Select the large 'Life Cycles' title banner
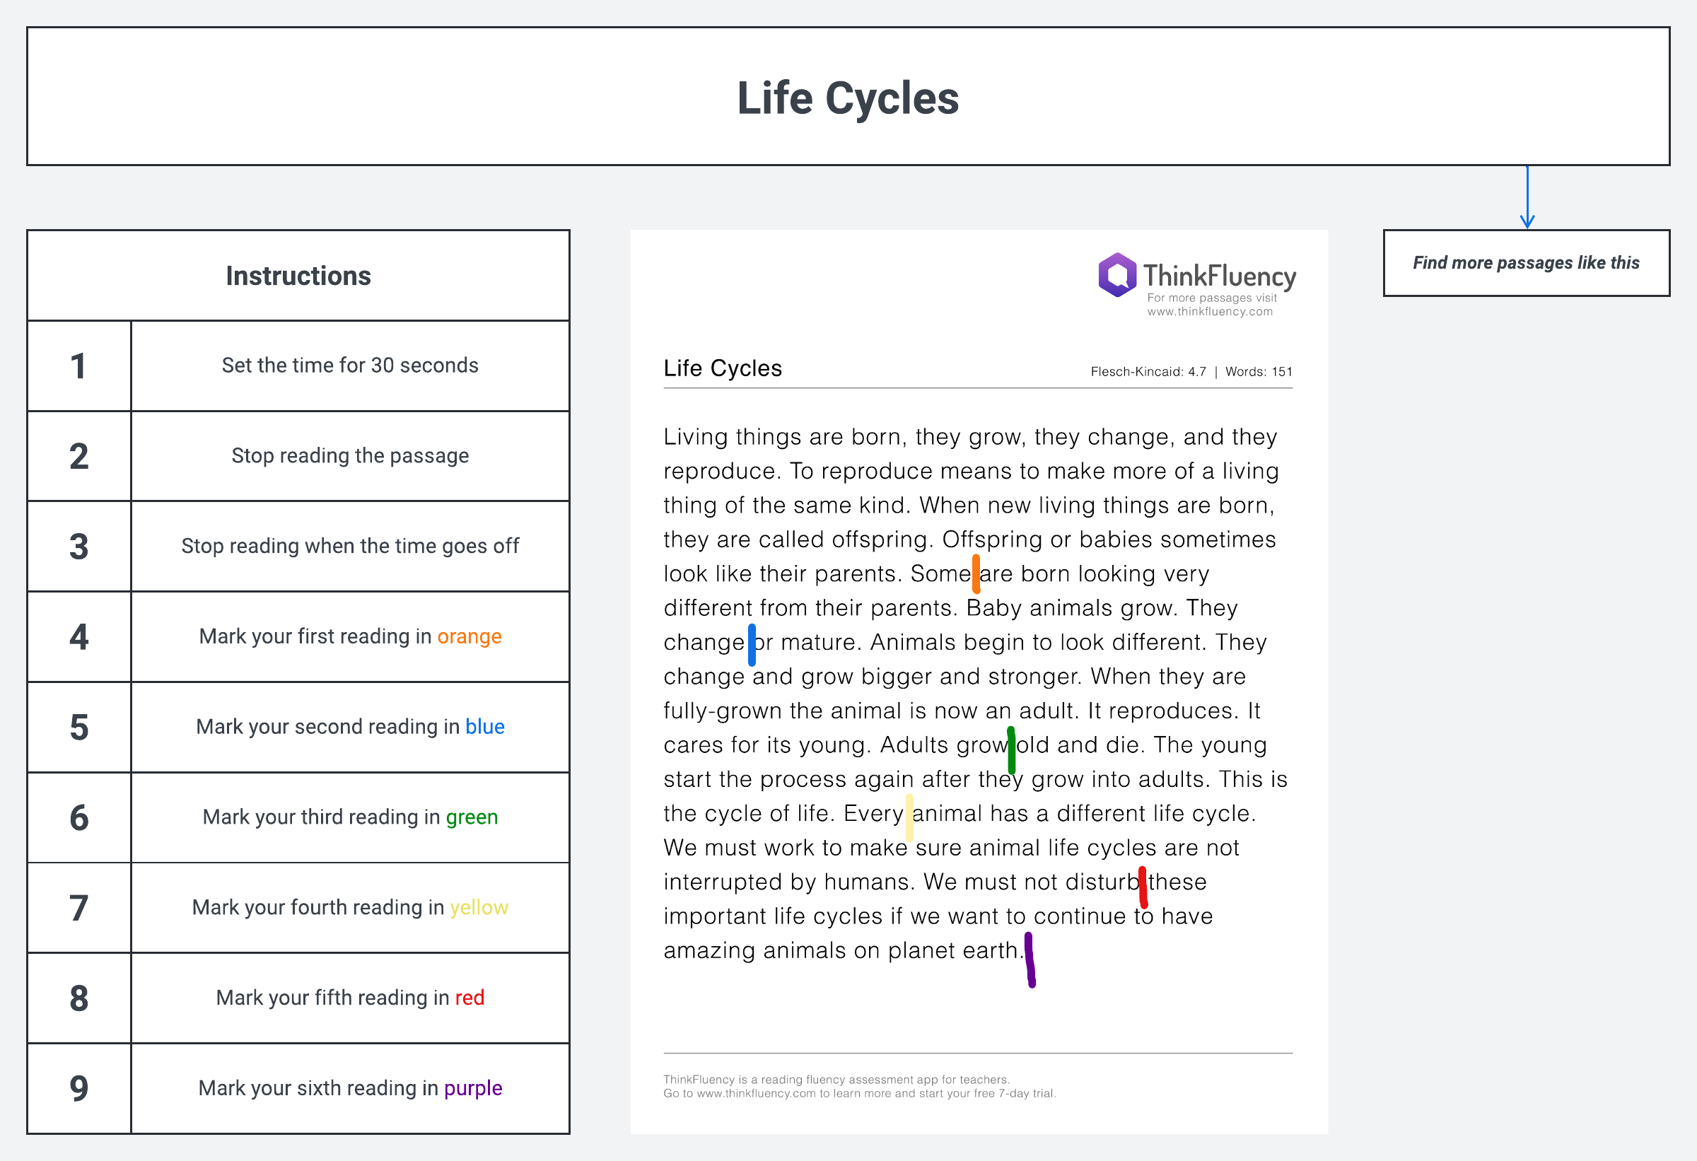 (x=848, y=97)
